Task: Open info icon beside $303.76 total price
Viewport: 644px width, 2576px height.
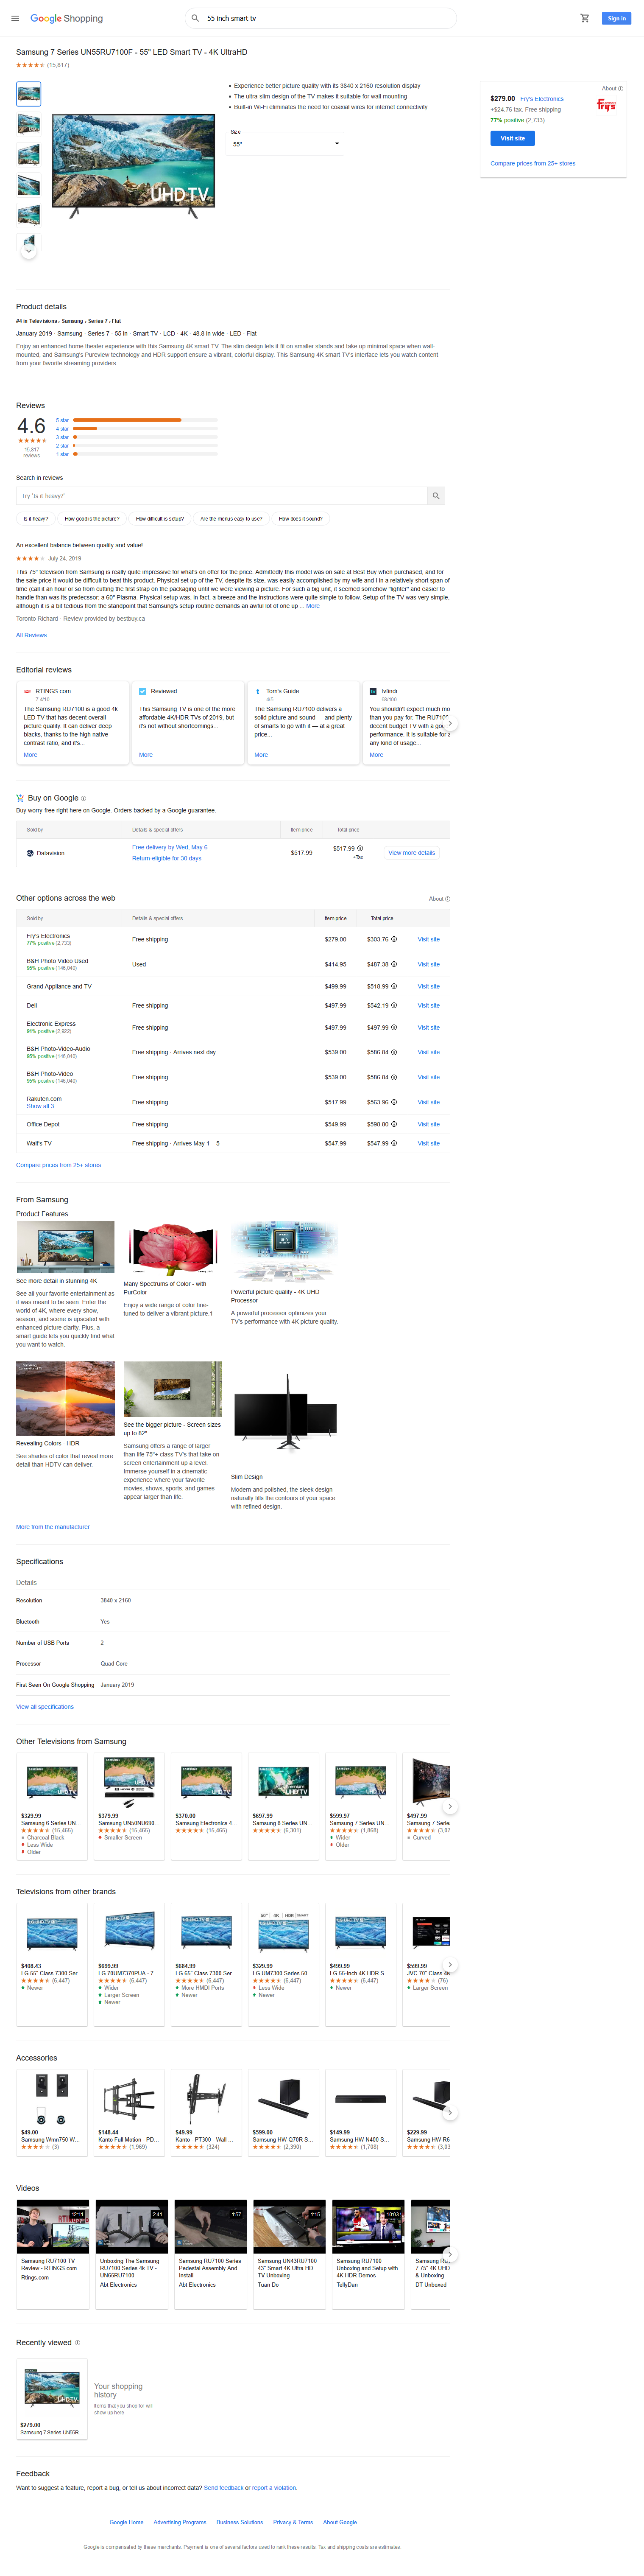Action: [x=394, y=939]
